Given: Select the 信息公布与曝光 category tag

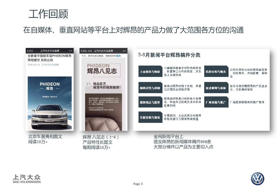Looking at the screenshot, I should pos(216,71).
